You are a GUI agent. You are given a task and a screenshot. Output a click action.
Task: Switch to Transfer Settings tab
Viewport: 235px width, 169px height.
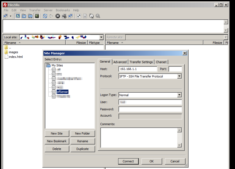point(141,62)
